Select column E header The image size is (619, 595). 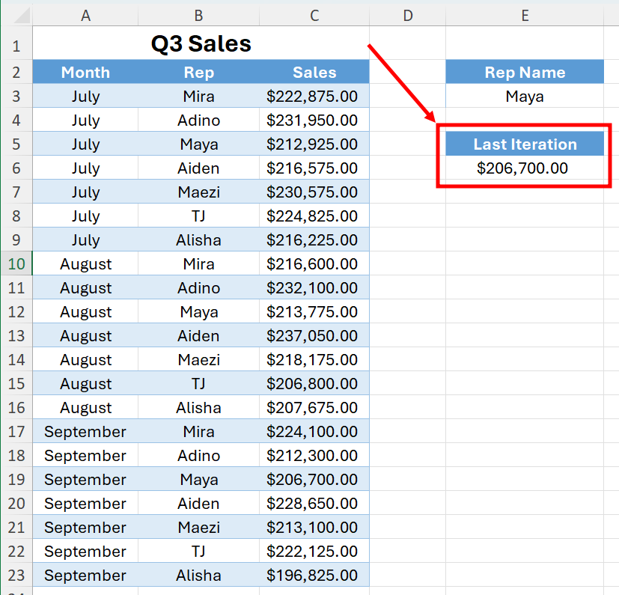point(525,16)
